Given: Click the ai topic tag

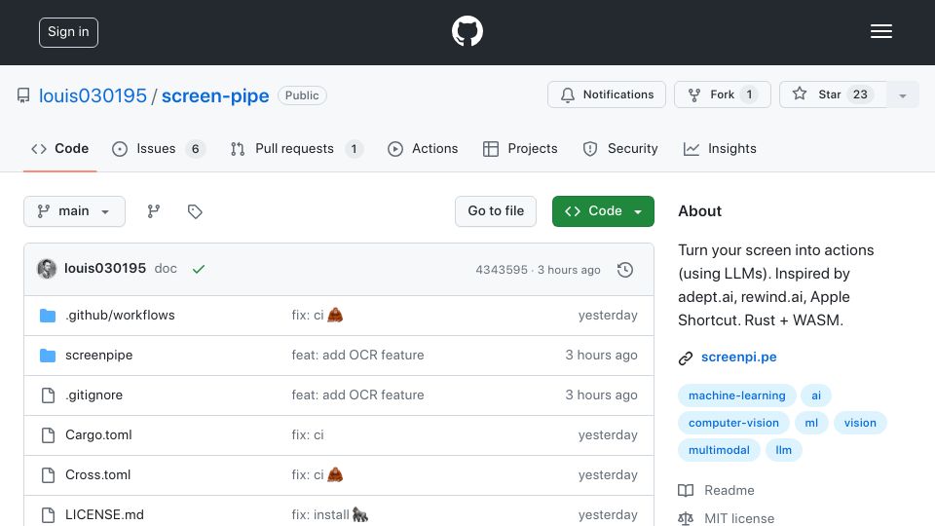Looking at the screenshot, I should 816,395.
